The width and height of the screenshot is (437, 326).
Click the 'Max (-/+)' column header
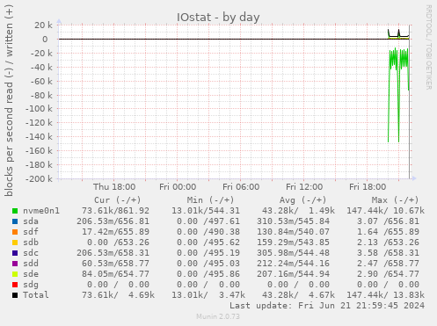pos(396,200)
